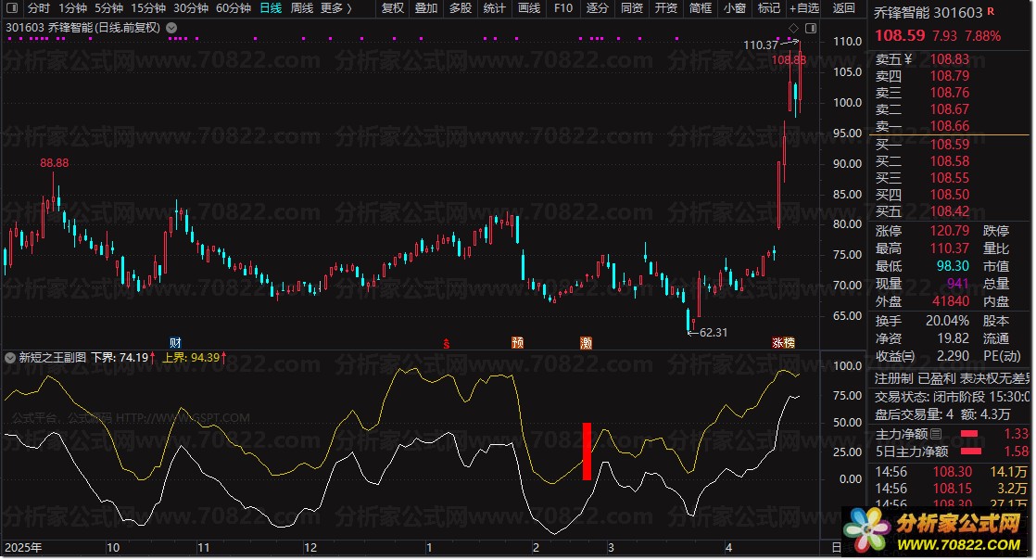Select the 周线 weekly period
This screenshot has height=560, width=1036.
(x=302, y=8)
